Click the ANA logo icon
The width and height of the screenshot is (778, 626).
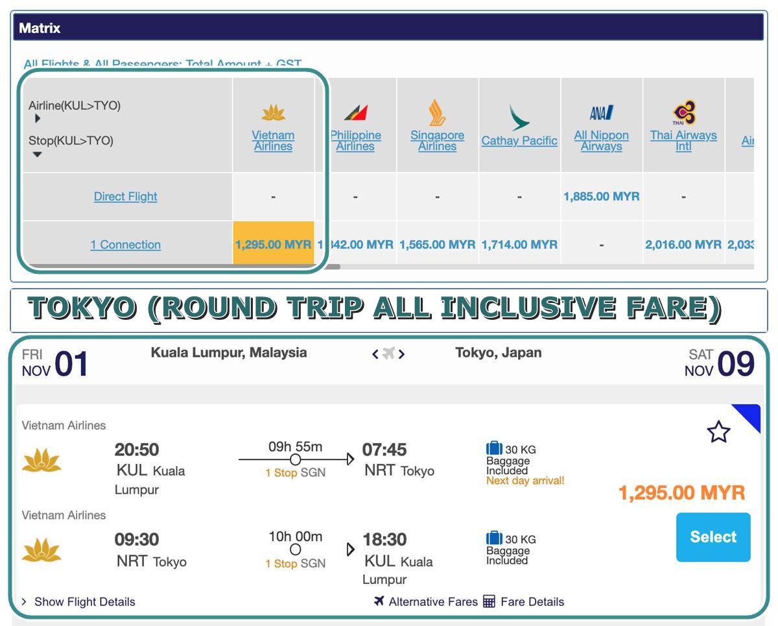[x=601, y=113]
